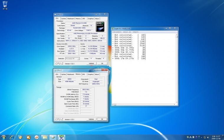
Task: Open Windows Explorer folder on taskbar
Action: 45,137
